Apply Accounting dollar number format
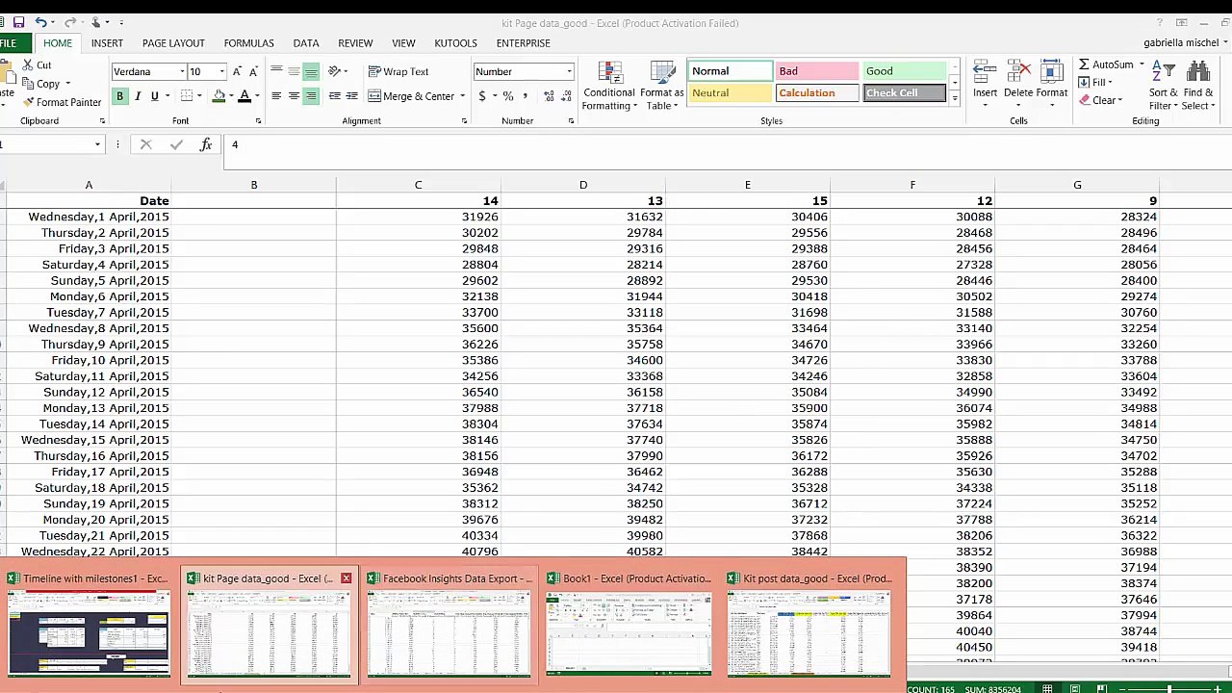 pos(482,96)
